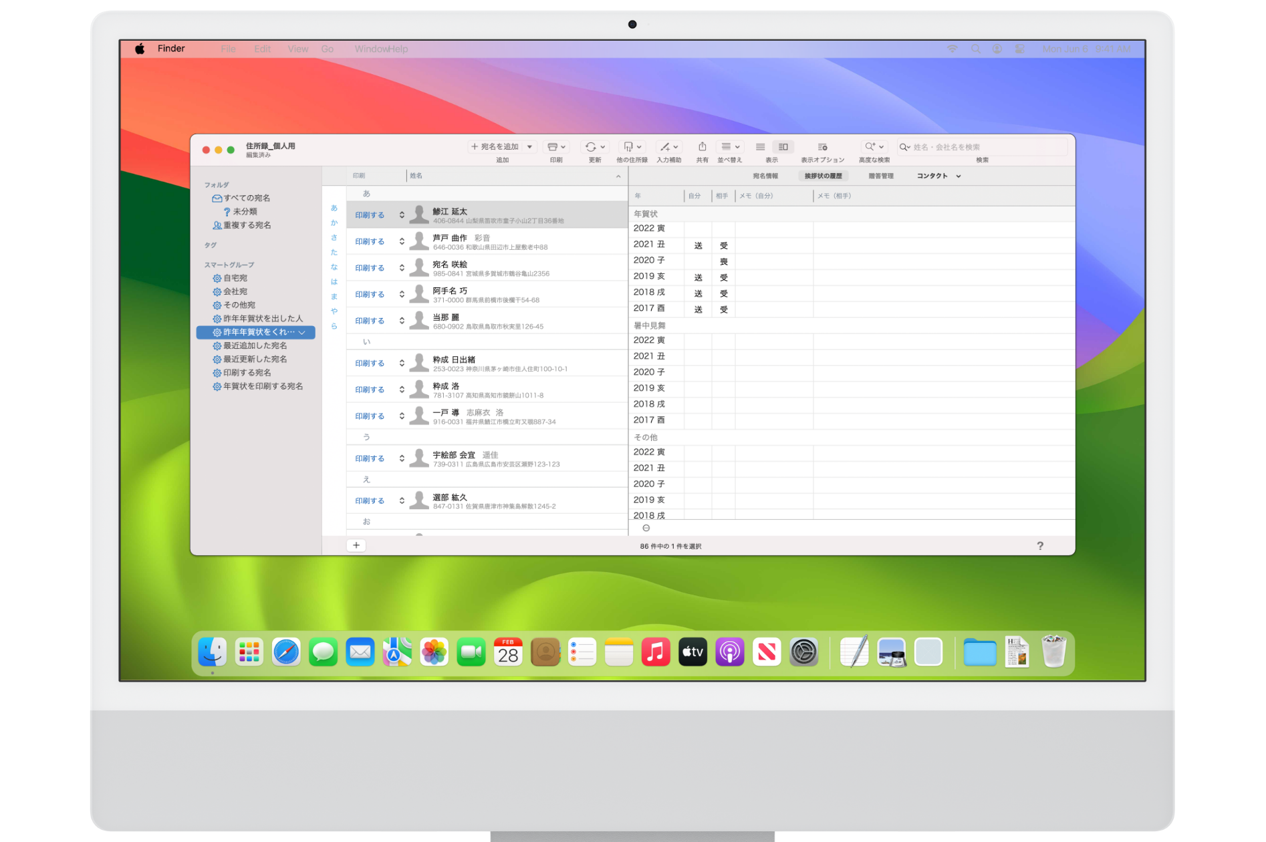Click the 姓名 column header sort arrow
The height and width of the screenshot is (842, 1266).
click(618, 176)
